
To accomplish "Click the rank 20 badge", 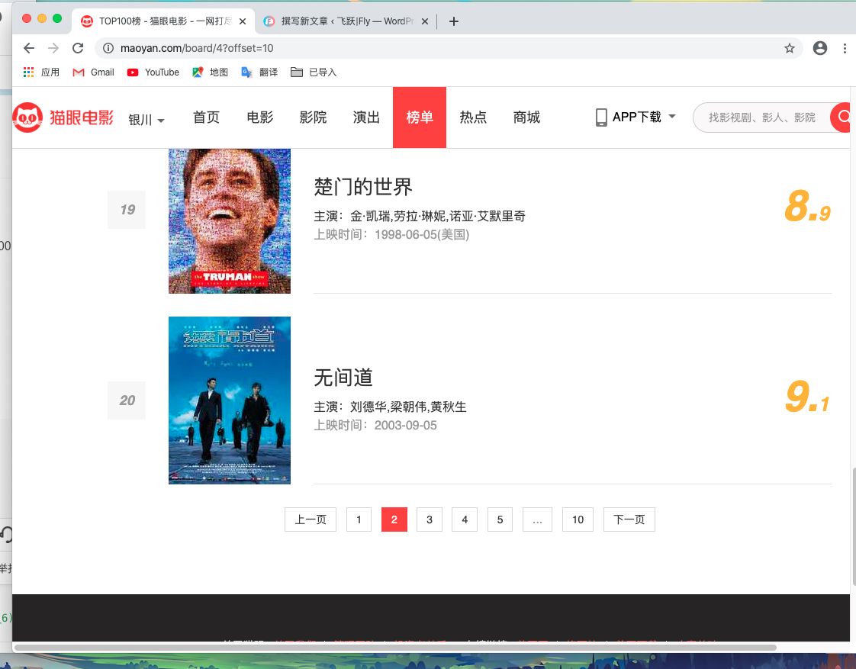I will coord(127,400).
